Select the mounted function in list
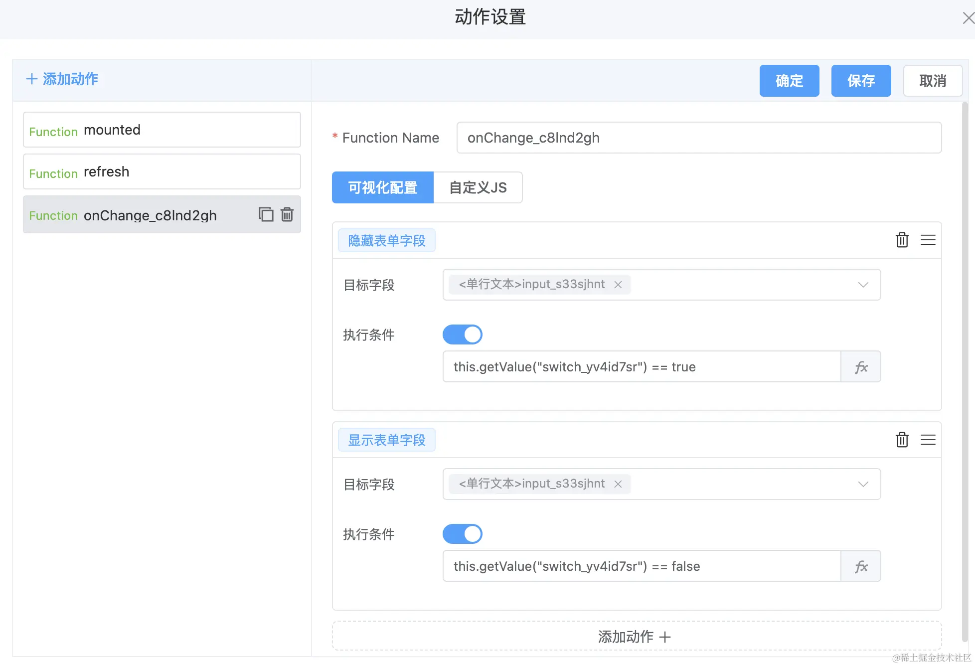Screen dimensions: 975x666 tap(162, 130)
